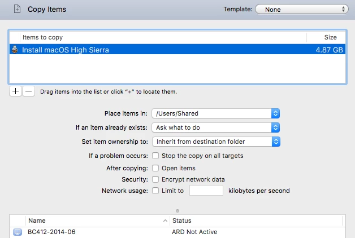
Task: Click the ARD Not Active status
Action: tap(194, 232)
